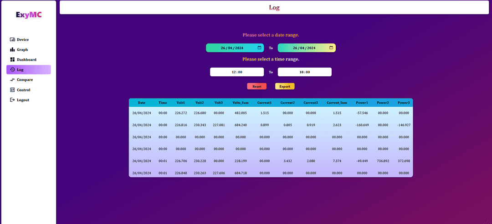The height and width of the screenshot is (224, 492).
Task: Click the end date input field
Action: pyautogui.click(x=303, y=48)
